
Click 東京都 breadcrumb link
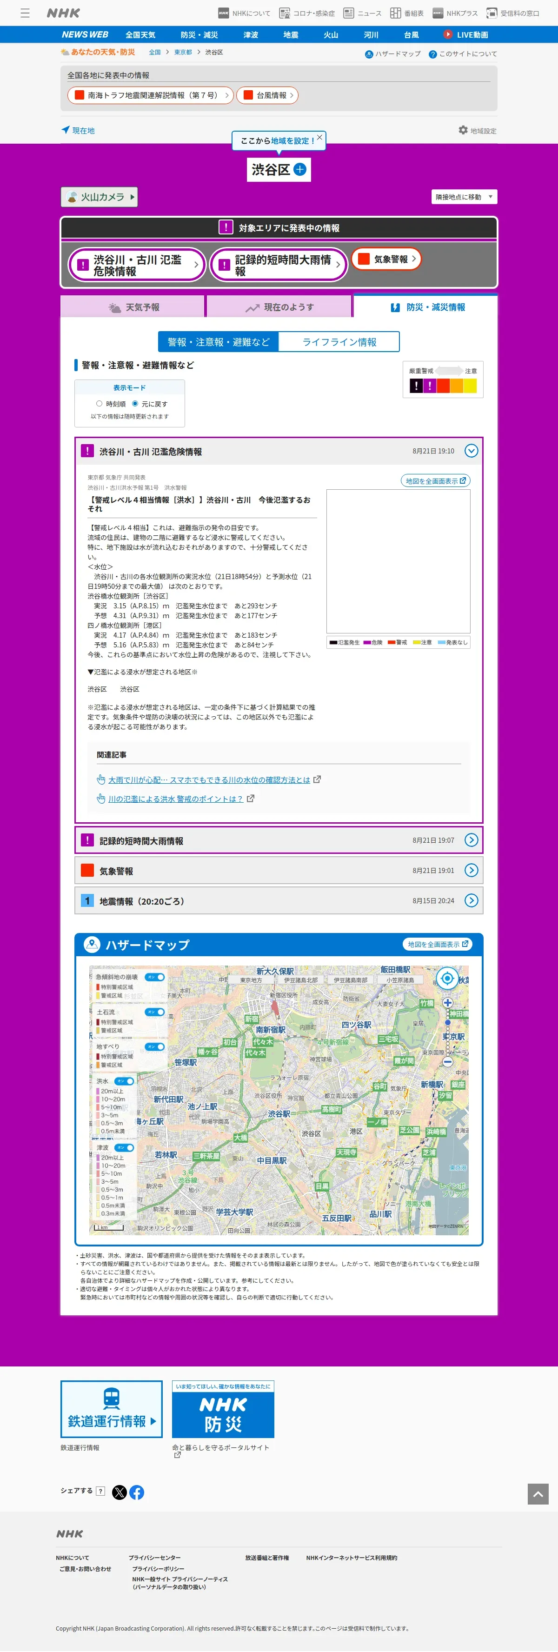coord(183,53)
